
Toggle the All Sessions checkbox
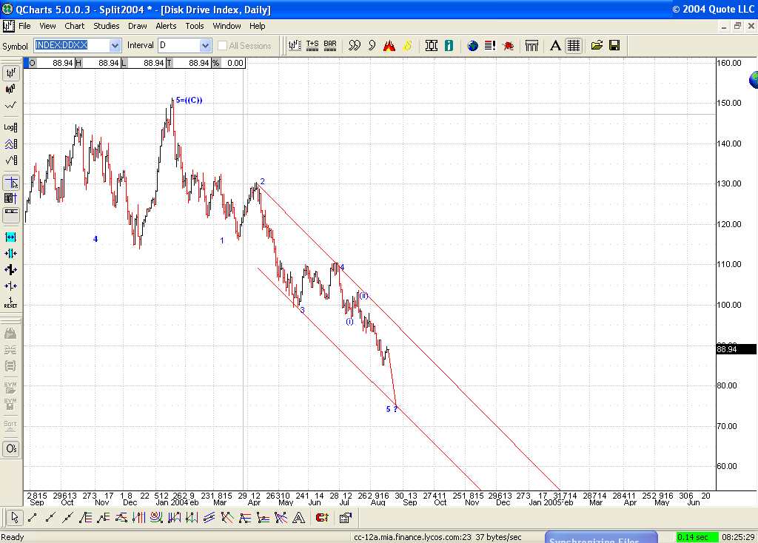[x=223, y=46]
